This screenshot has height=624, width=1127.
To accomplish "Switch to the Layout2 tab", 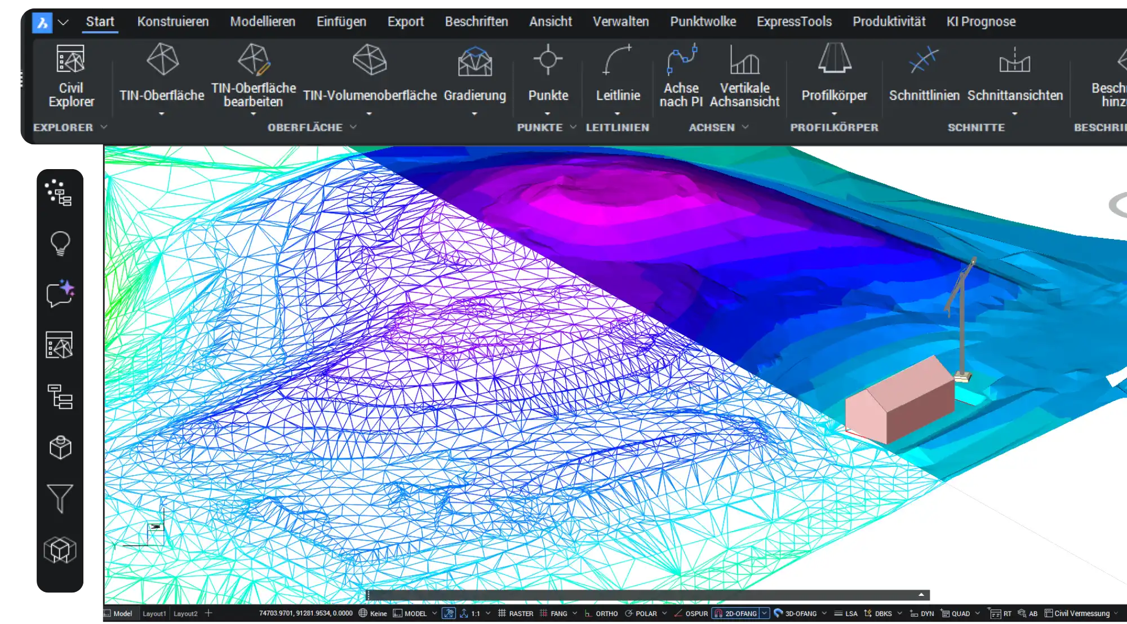I will point(185,613).
